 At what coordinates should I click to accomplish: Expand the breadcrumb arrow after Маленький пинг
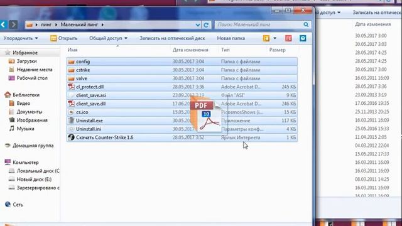tap(102, 25)
